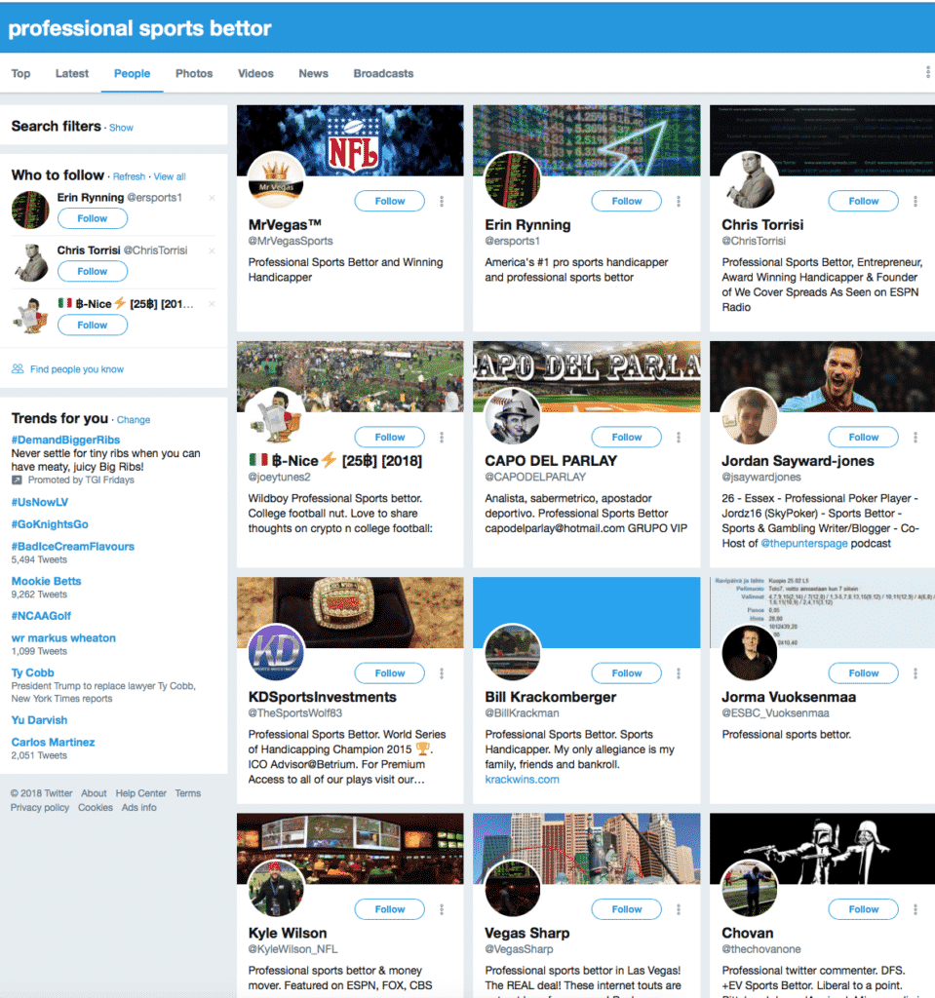Open more options for Chris Torrisi card
Viewport: 935px width, 998px height.
point(916,201)
